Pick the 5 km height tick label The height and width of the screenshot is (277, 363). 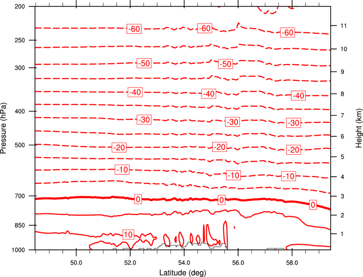pyautogui.click(x=343, y=157)
